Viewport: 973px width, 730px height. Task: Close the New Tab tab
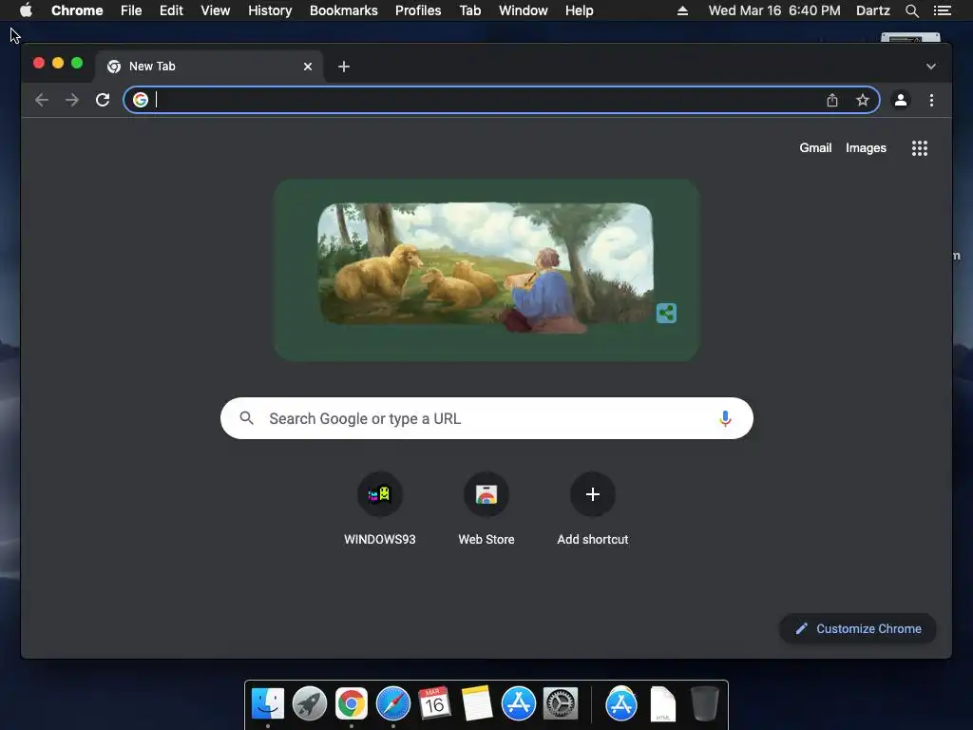[308, 67]
